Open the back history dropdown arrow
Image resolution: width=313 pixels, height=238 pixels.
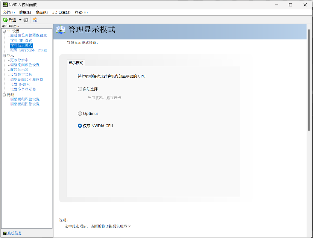[x=20, y=20]
